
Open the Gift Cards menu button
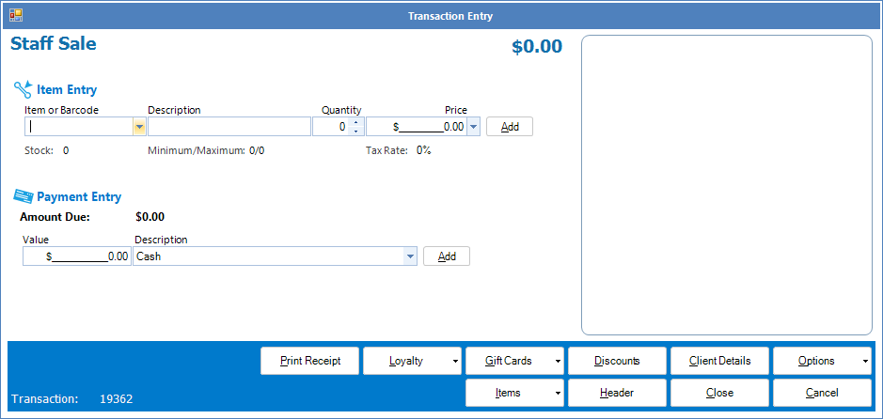(514, 361)
